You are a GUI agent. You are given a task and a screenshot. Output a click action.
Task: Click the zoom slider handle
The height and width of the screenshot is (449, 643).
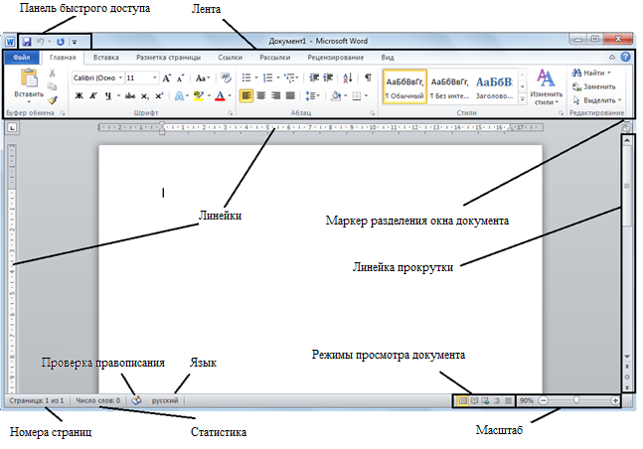point(576,400)
